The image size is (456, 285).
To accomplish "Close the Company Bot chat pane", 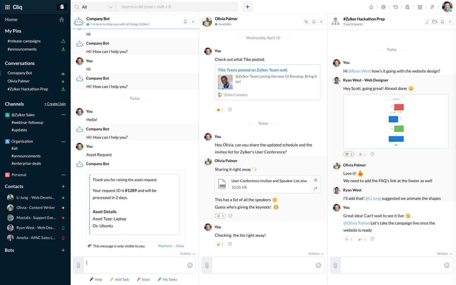I will [x=193, y=22].
